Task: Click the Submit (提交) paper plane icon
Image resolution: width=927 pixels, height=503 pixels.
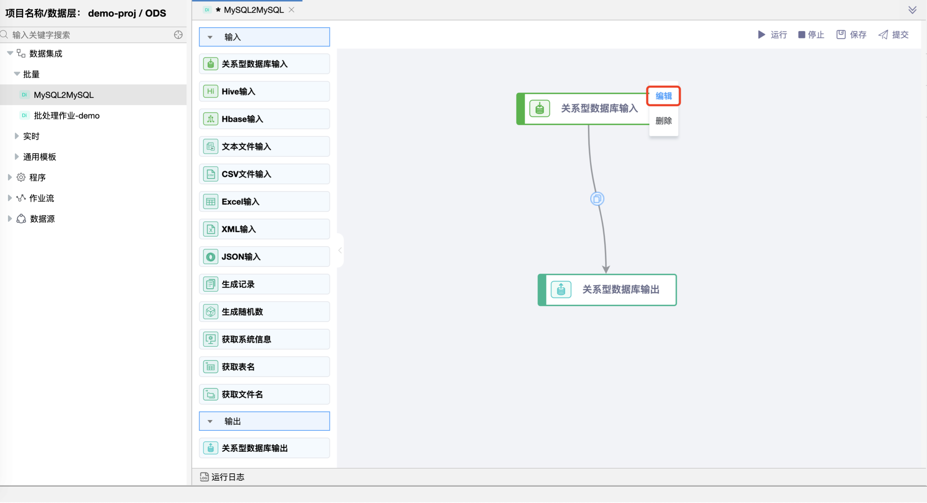Action: (x=883, y=34)
